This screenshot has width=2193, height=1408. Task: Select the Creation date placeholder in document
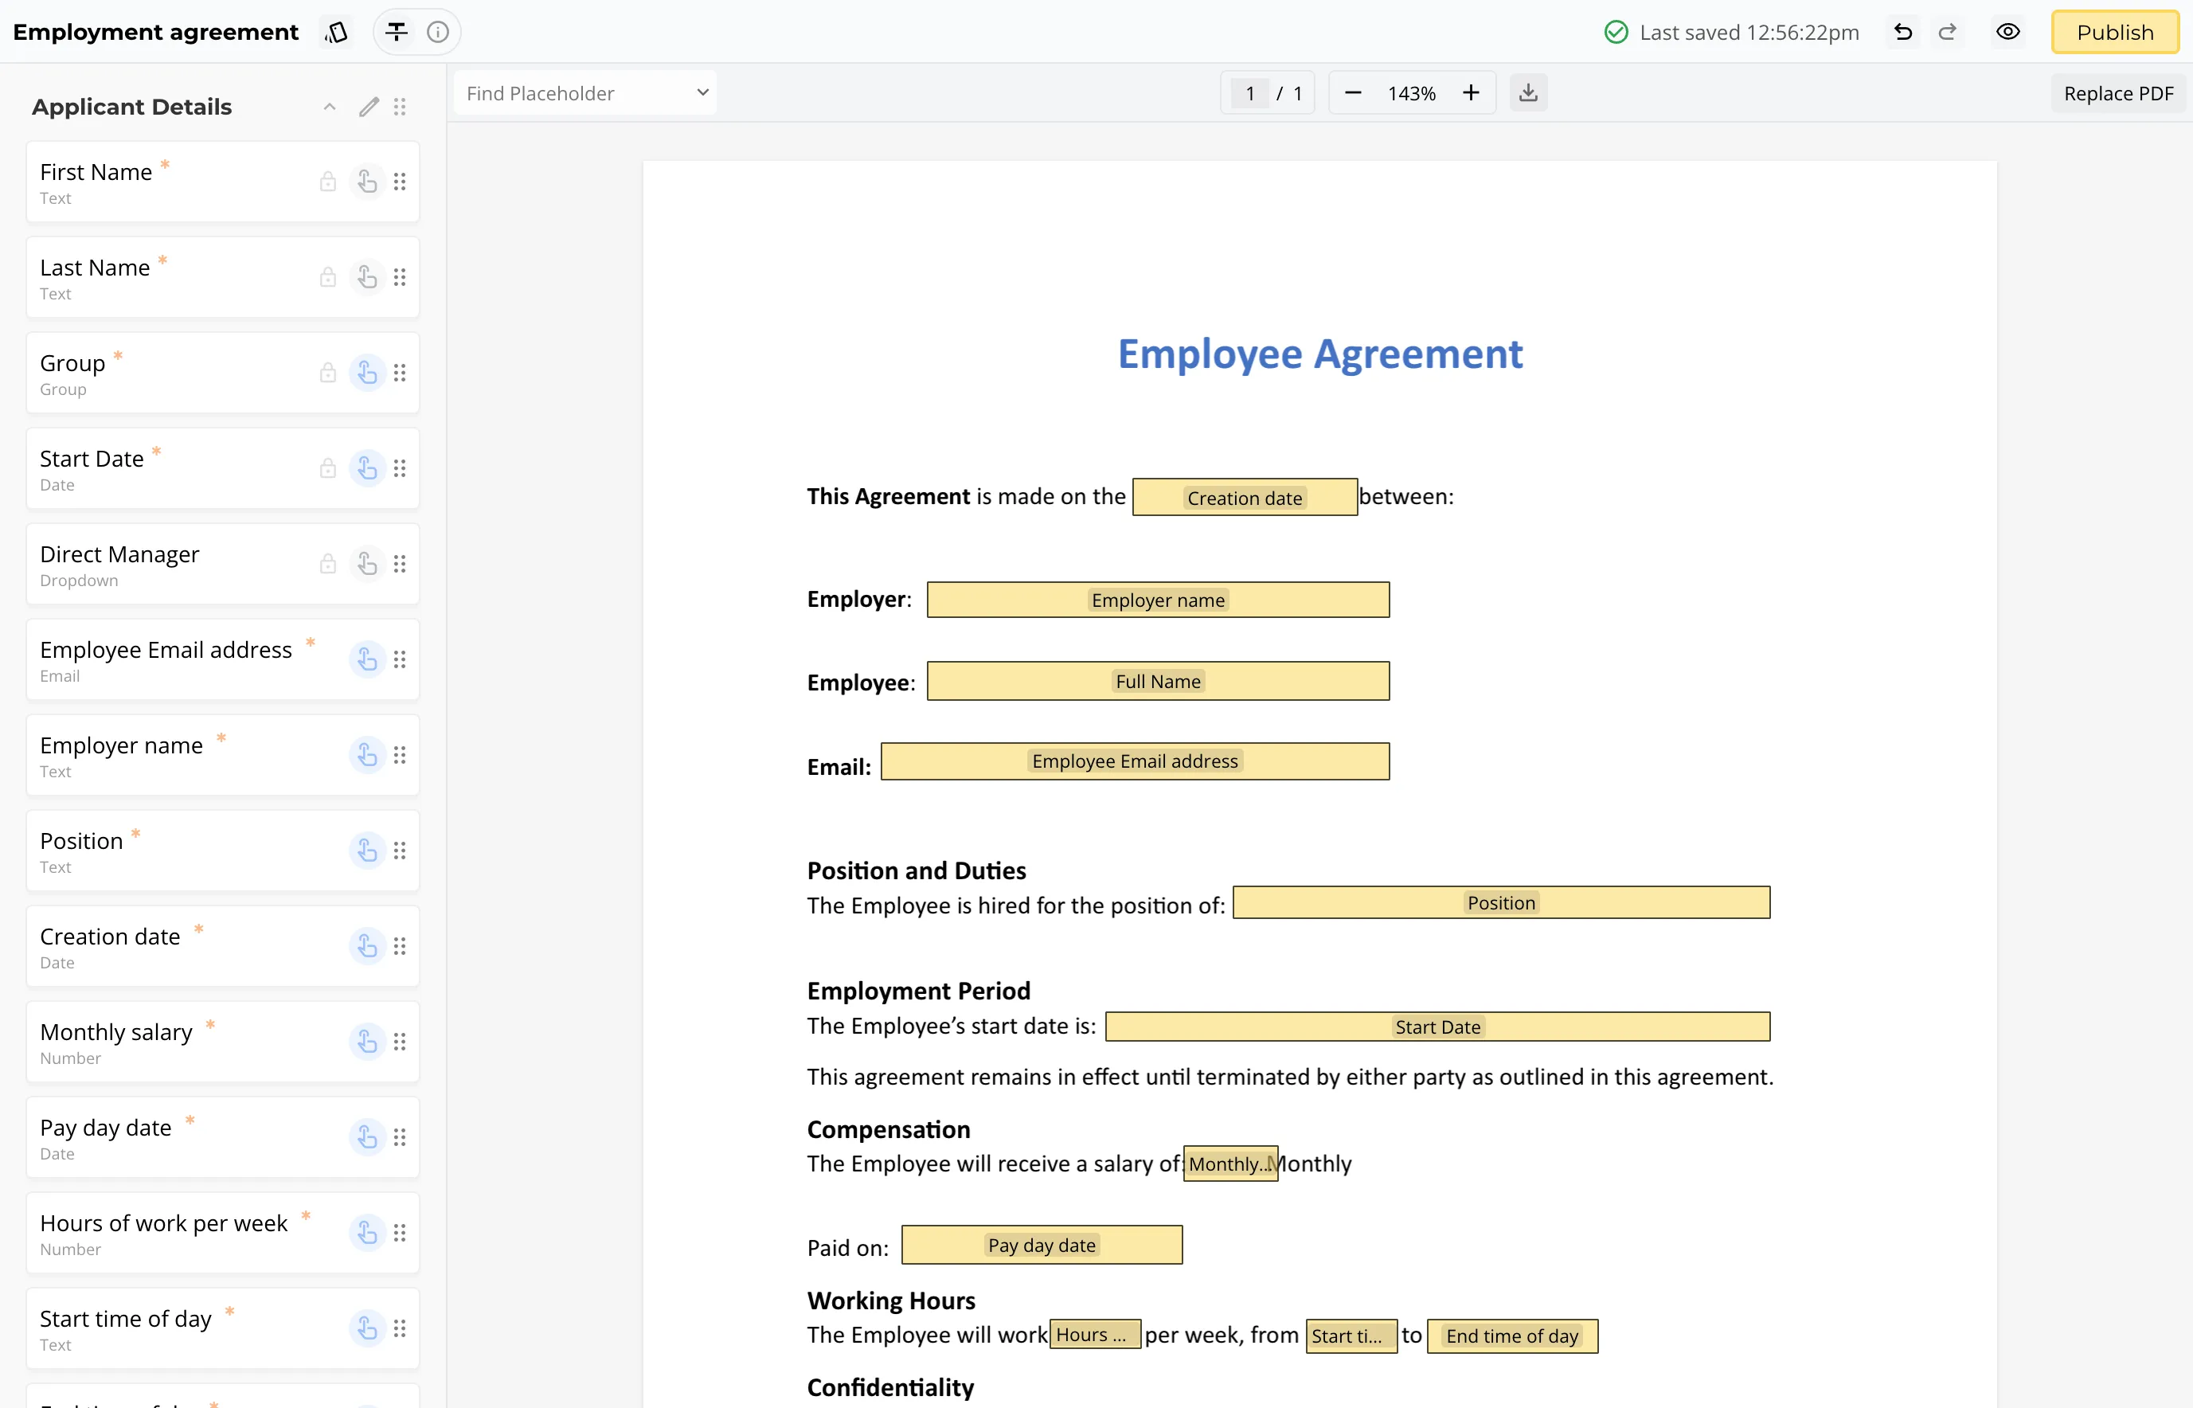tap(1245, 498)
